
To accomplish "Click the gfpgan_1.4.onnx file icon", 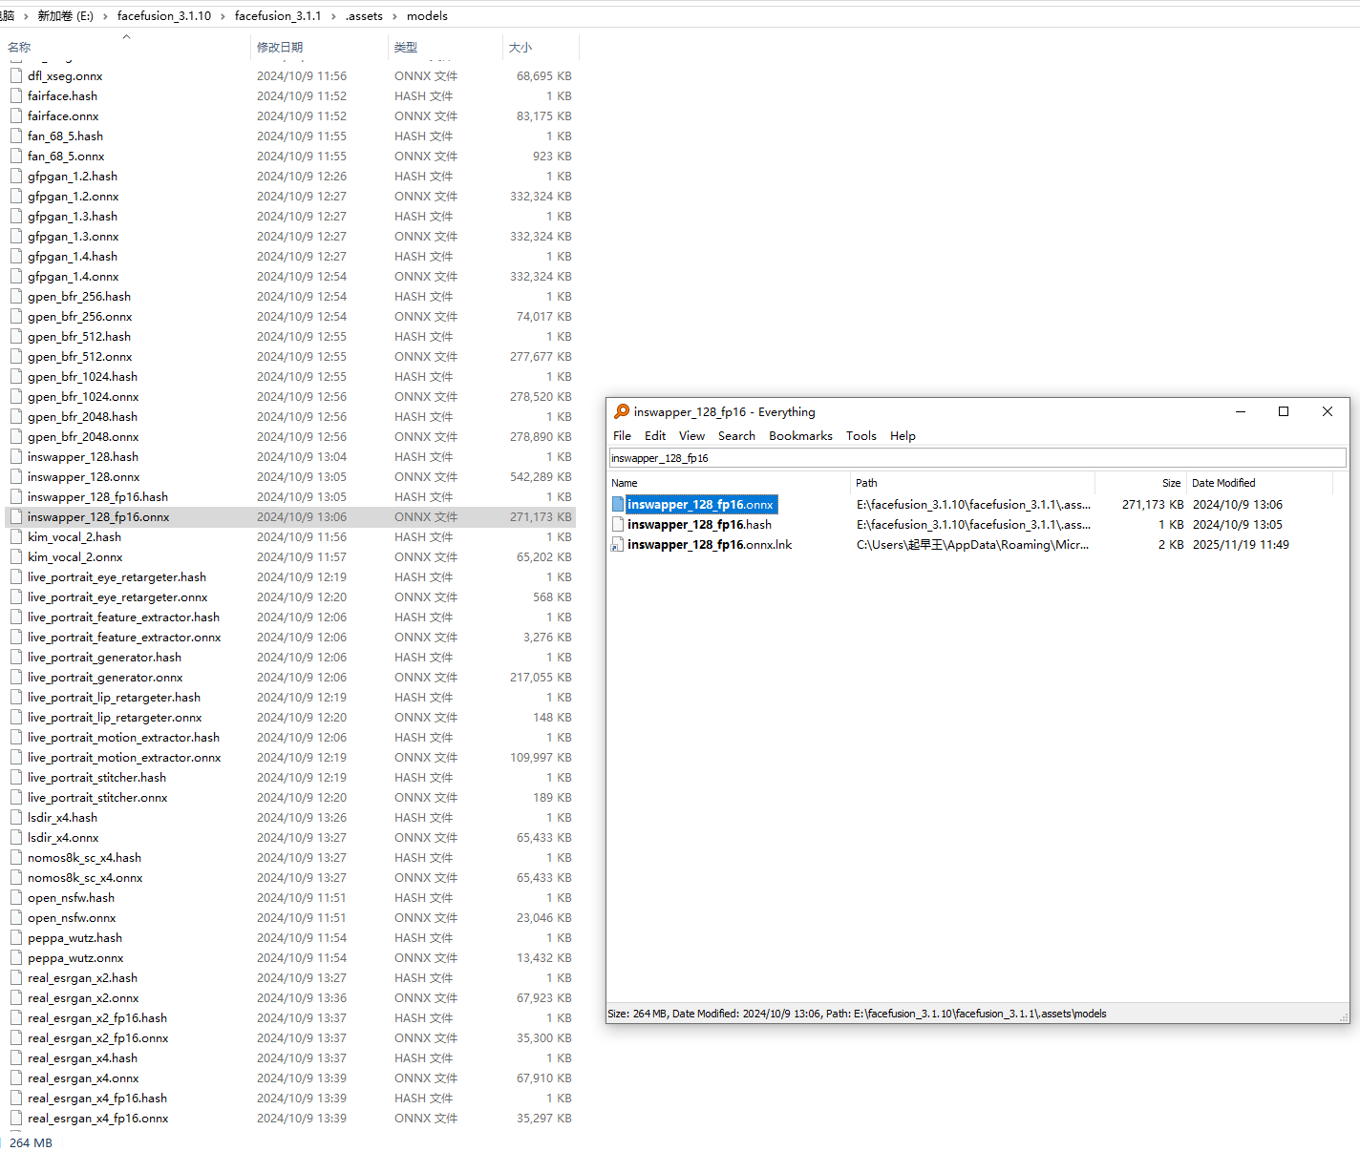I will pyautogui.click(x=16, y=277).
